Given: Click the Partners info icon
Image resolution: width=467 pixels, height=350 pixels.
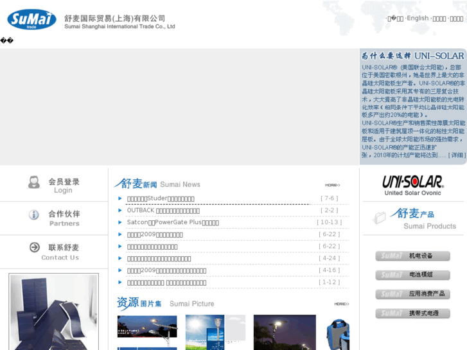Looking at the screenshot, I should (33, 214).
